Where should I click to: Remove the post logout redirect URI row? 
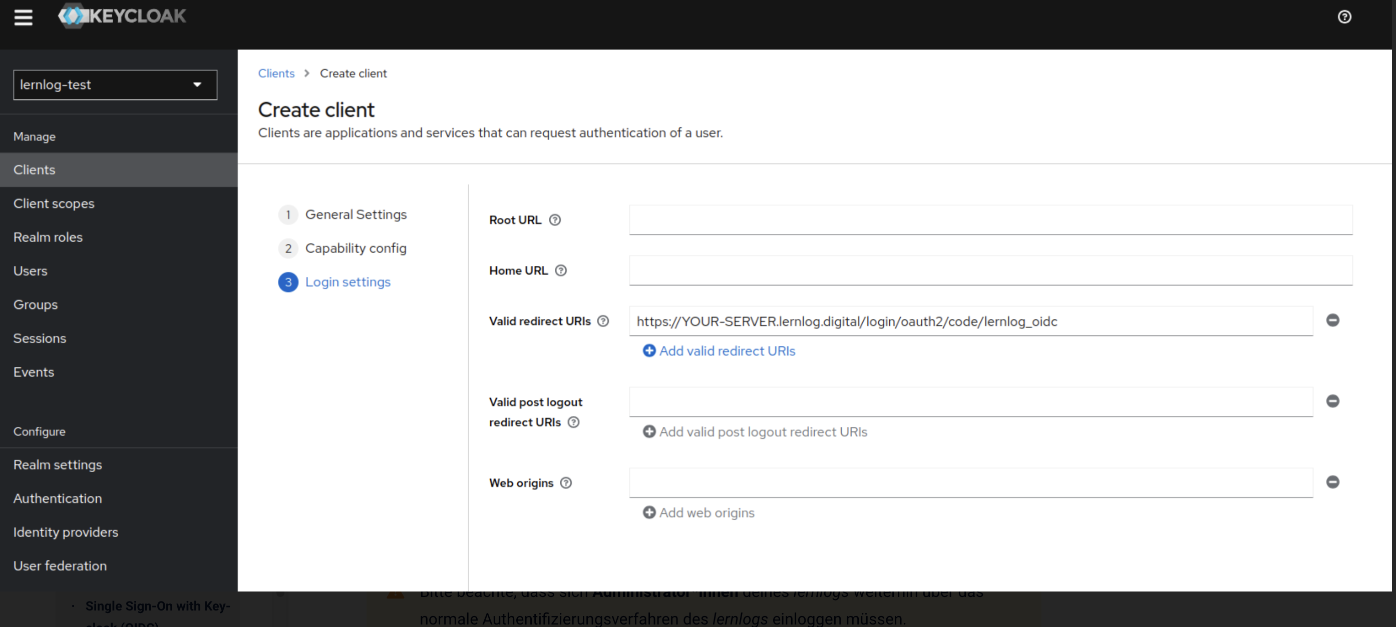[1332, 401]
